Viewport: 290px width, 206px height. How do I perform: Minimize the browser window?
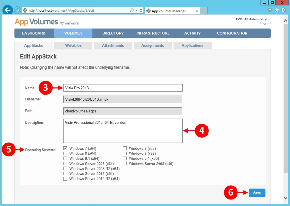[x=265, y=3]
